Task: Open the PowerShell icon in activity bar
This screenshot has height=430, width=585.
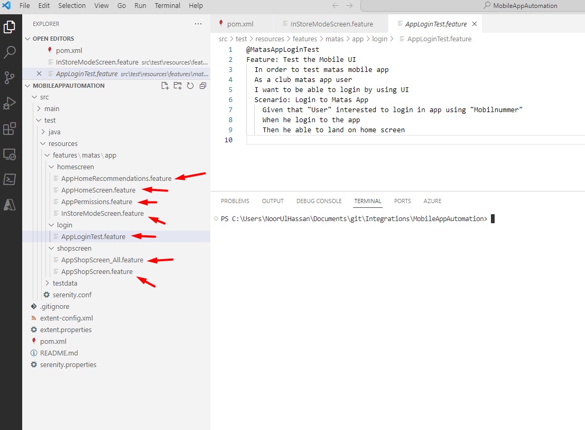Action: pos(10,179)
